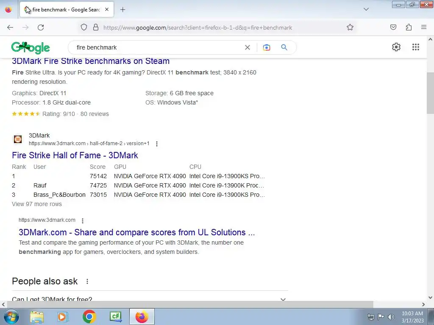The image size is (434, 325).
Task: Clear the search box with the X icon
Action: [248, 47]
